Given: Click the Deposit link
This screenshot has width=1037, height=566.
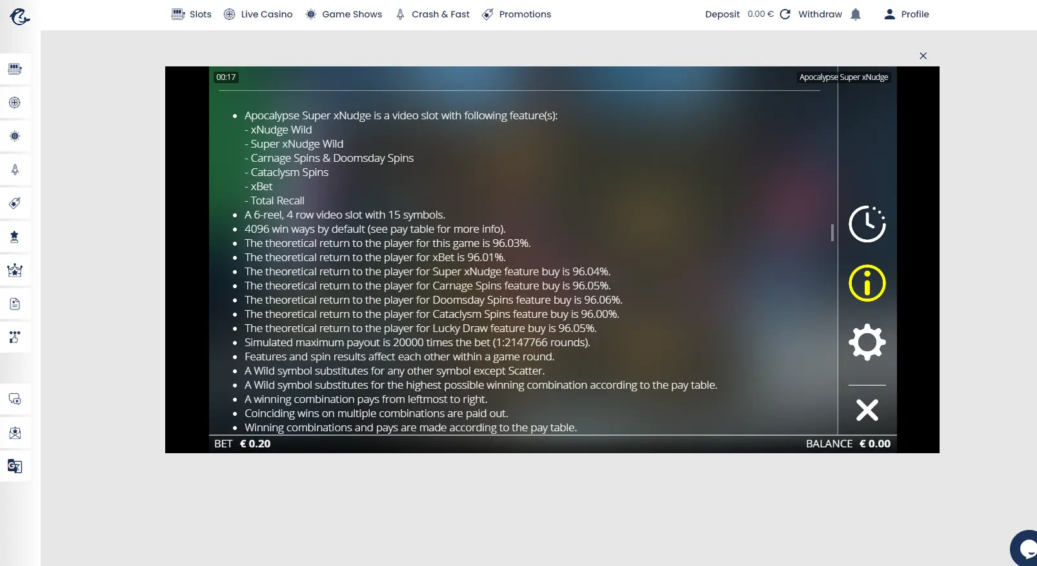Looking at the screenshot, I should 722,14.
